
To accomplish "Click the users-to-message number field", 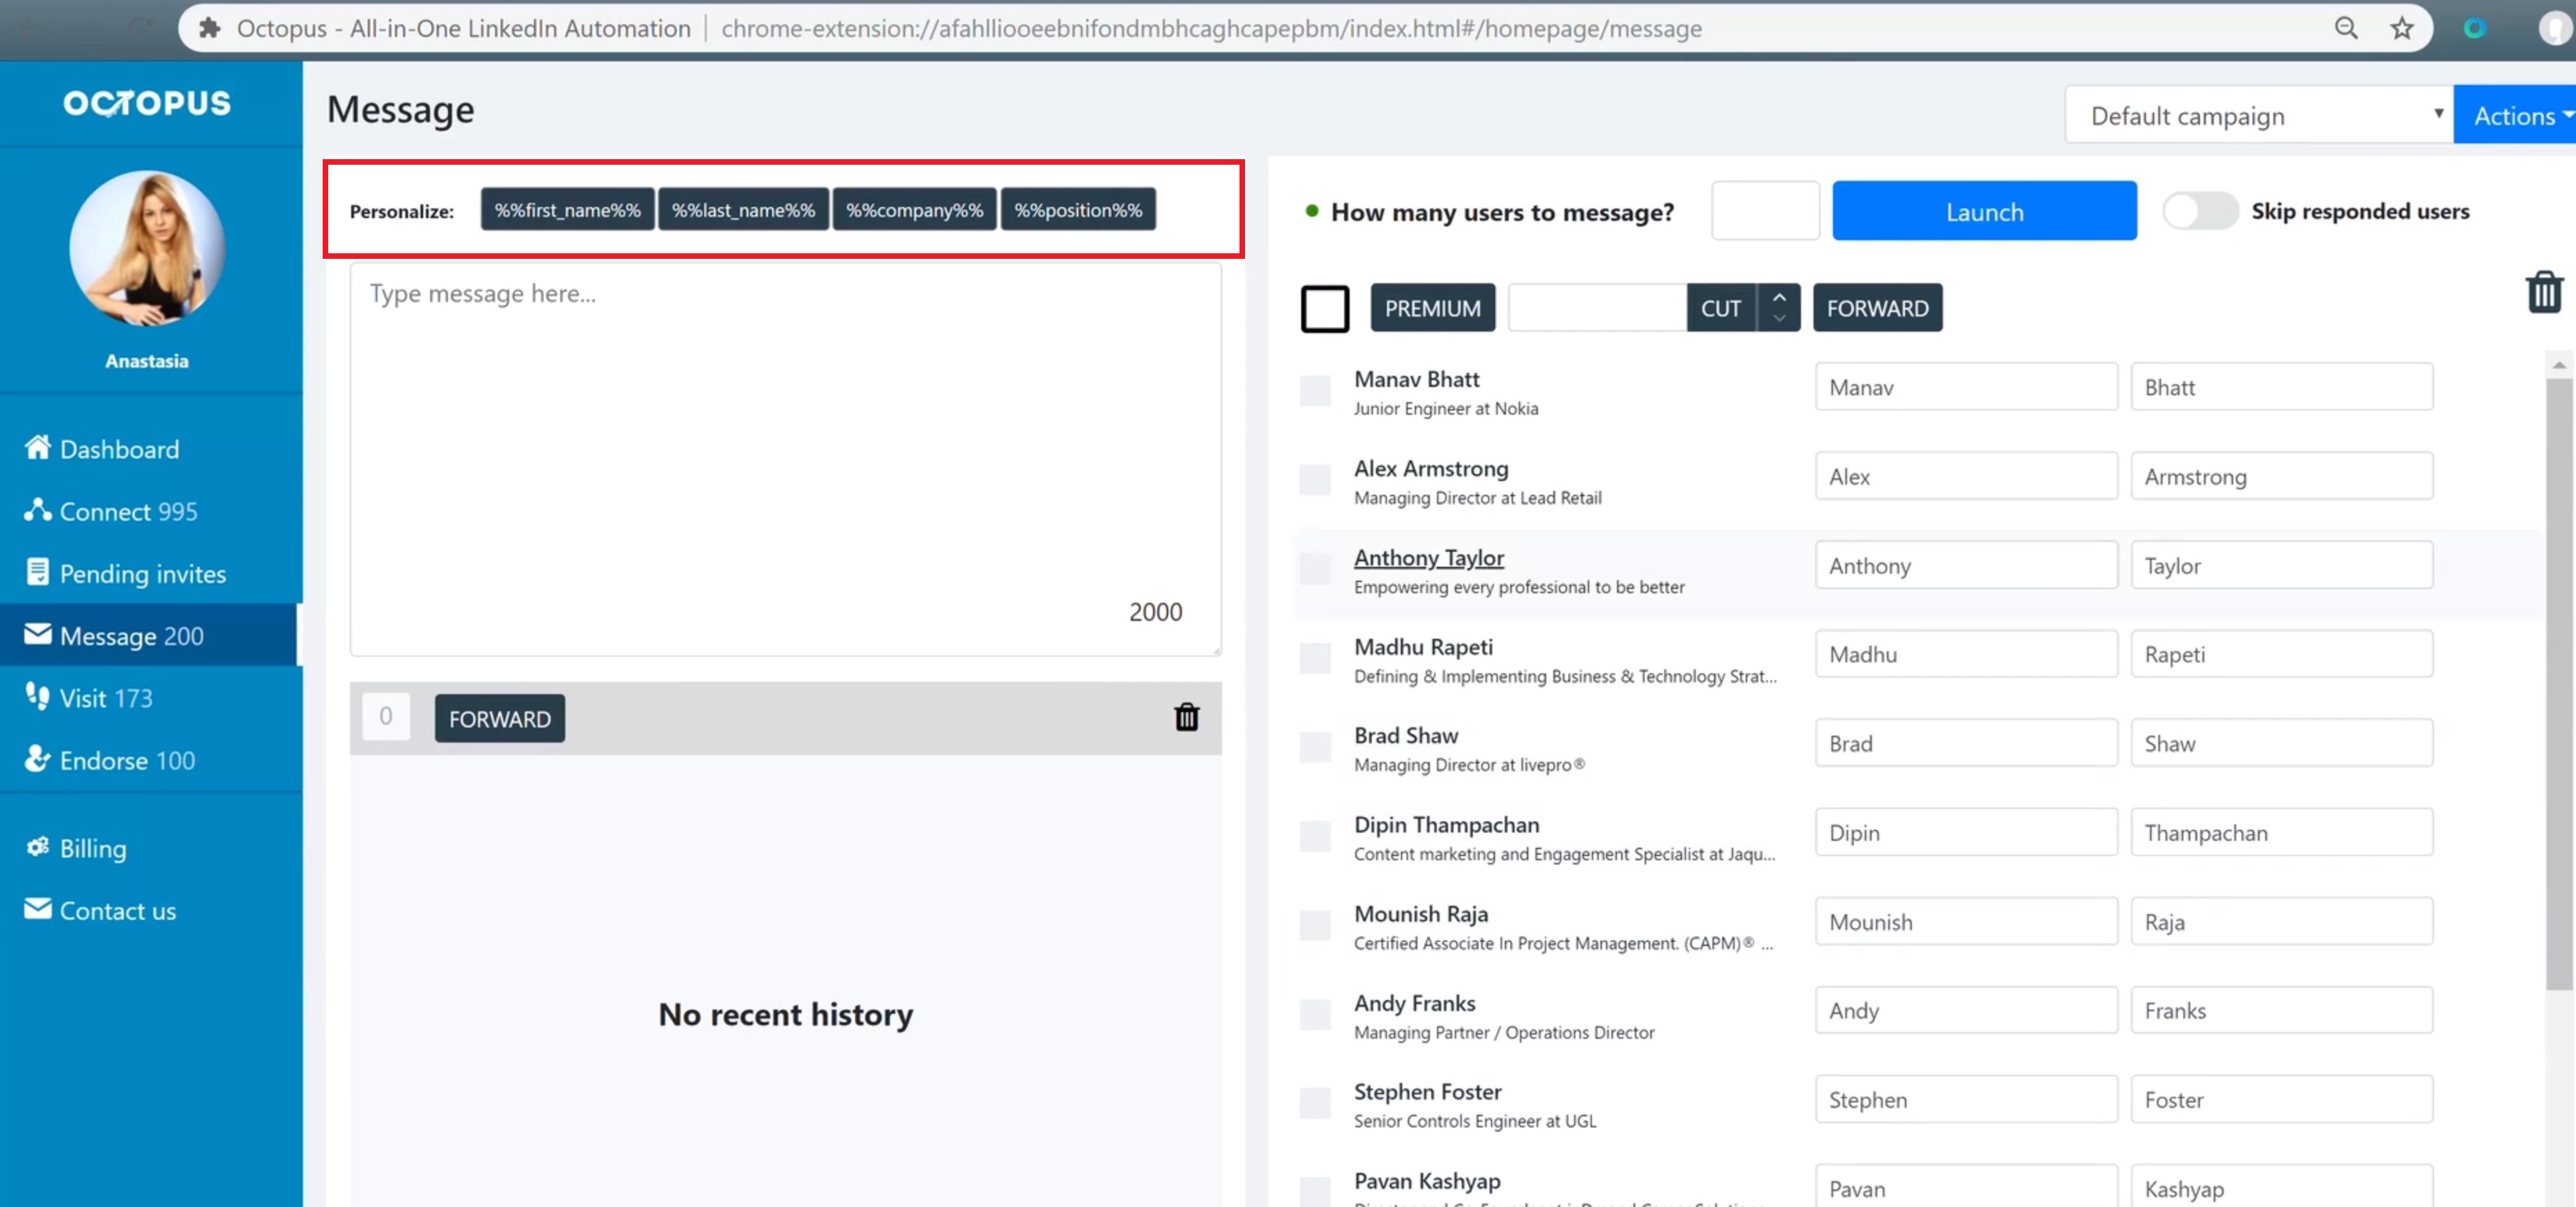I will pos(1765,211).
